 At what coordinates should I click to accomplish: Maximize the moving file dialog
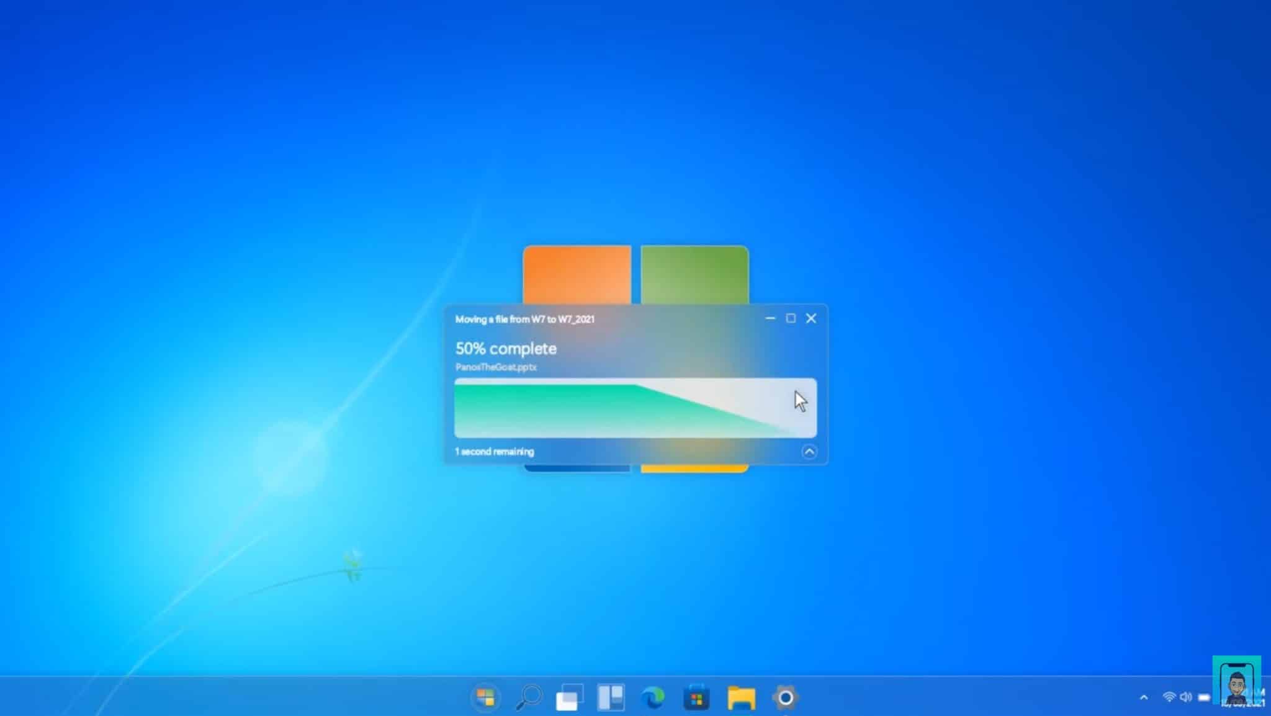(791, 318)
